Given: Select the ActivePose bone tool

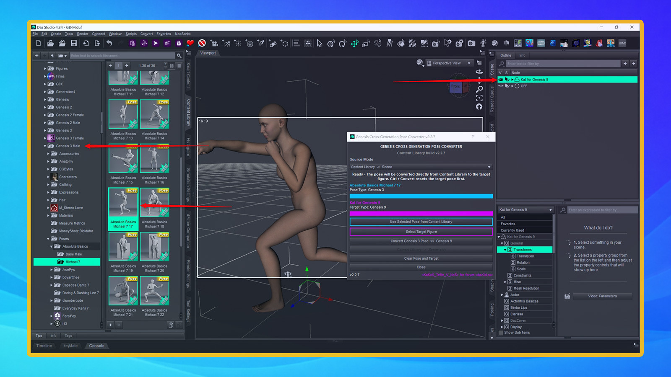Looking at the screenshot, I should pyautogui.click(x=378, y=43).
